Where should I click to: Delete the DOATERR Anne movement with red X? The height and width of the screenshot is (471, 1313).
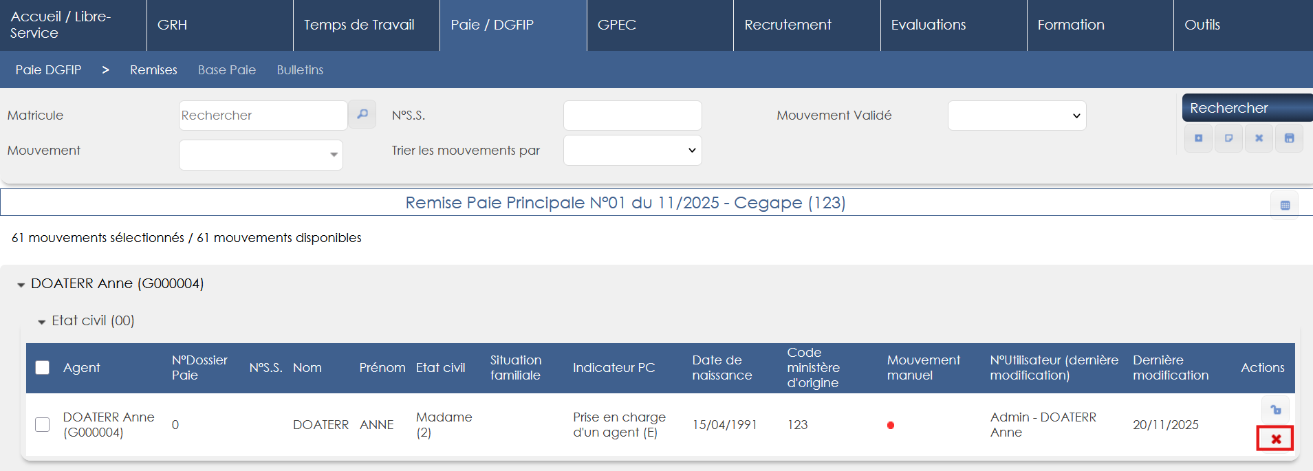point(1275,439)
